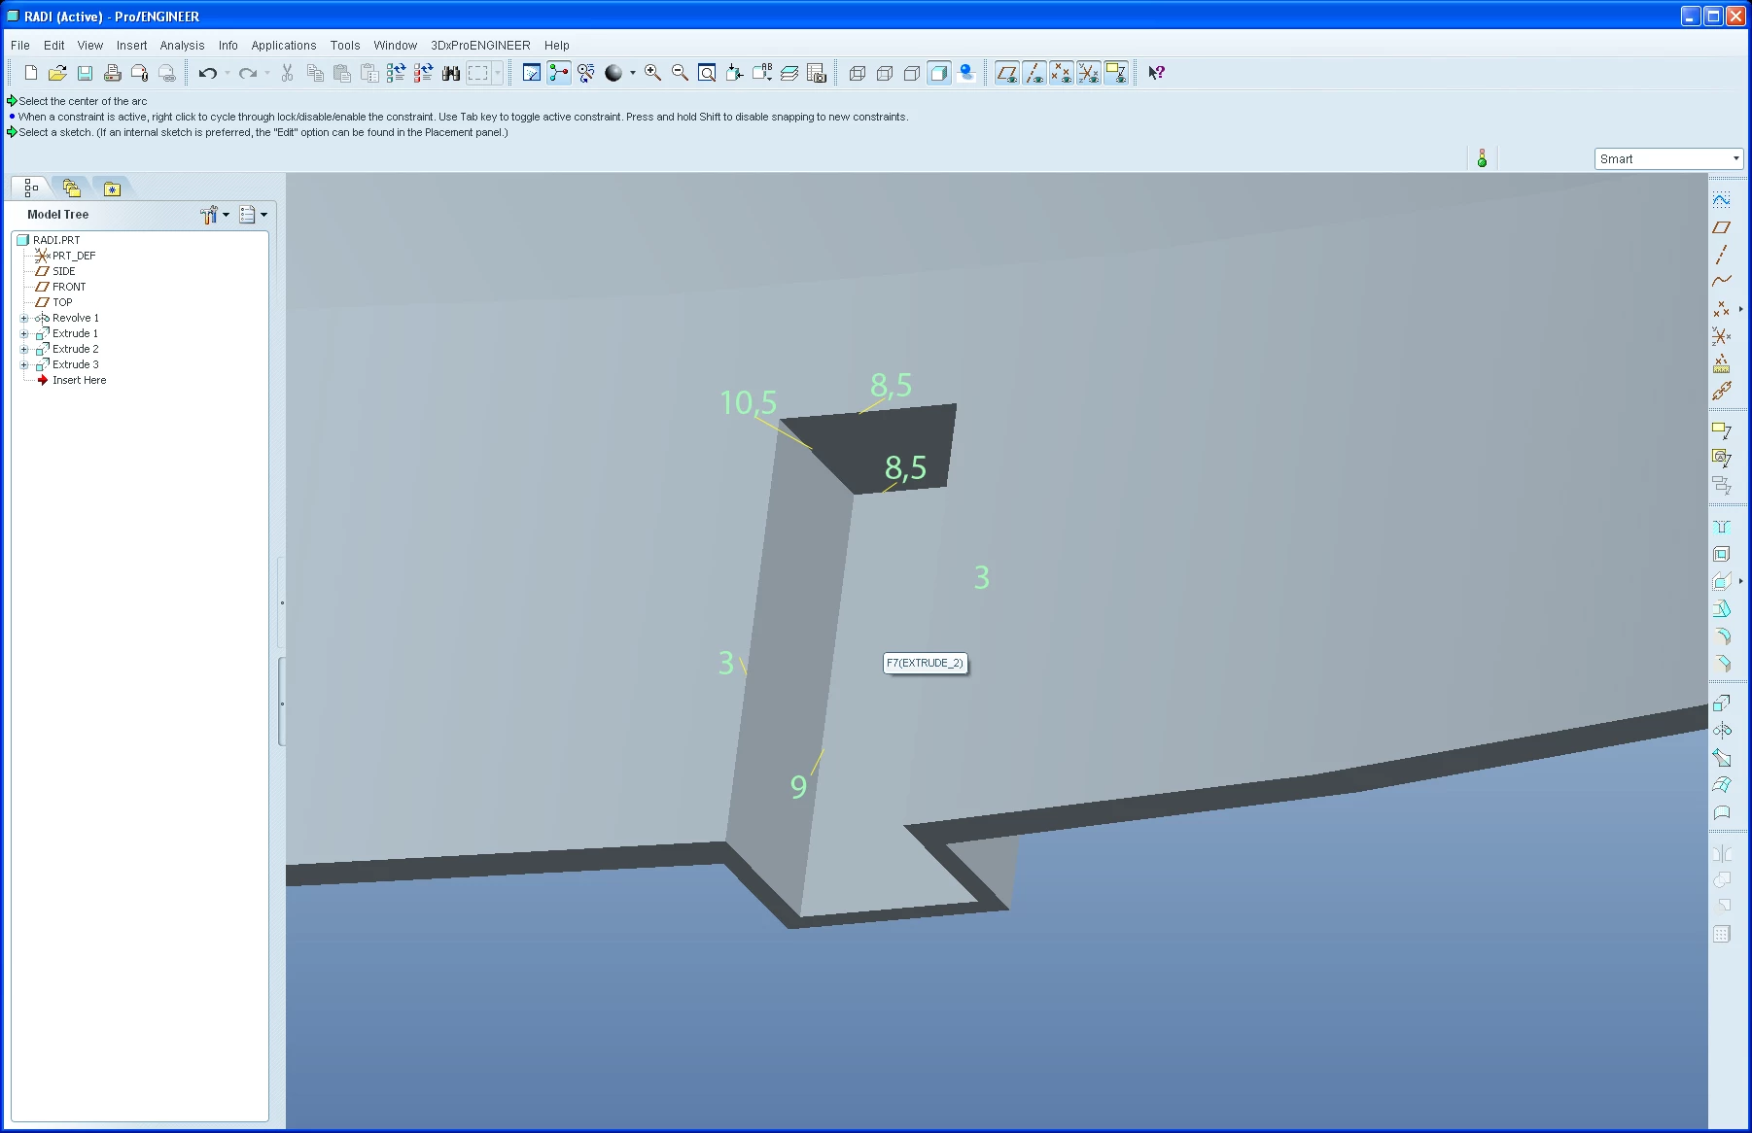Open the Analysis menu
This screenshot has width=1752, height=1133.
point(182,46)
